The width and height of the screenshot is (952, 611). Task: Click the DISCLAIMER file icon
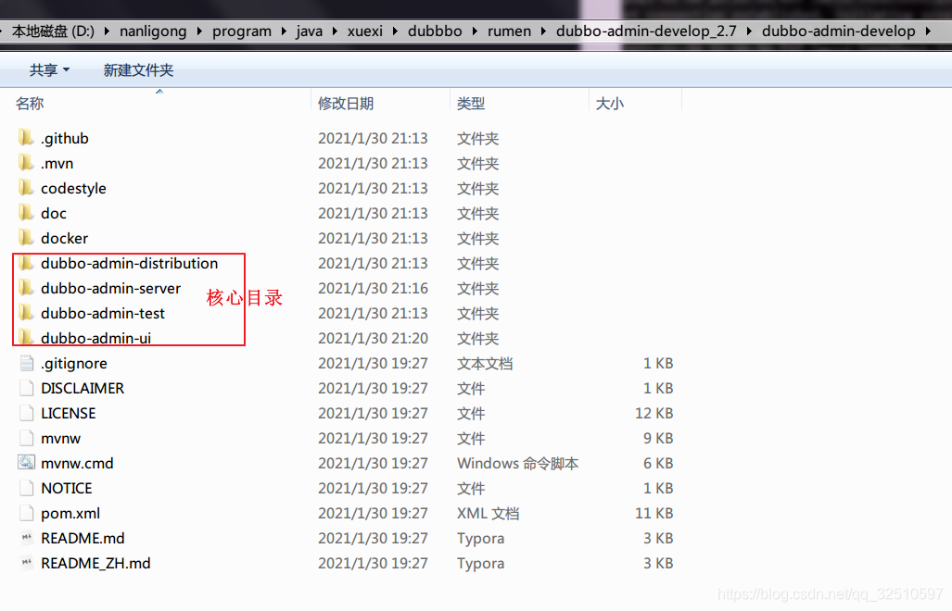[26, 388]
